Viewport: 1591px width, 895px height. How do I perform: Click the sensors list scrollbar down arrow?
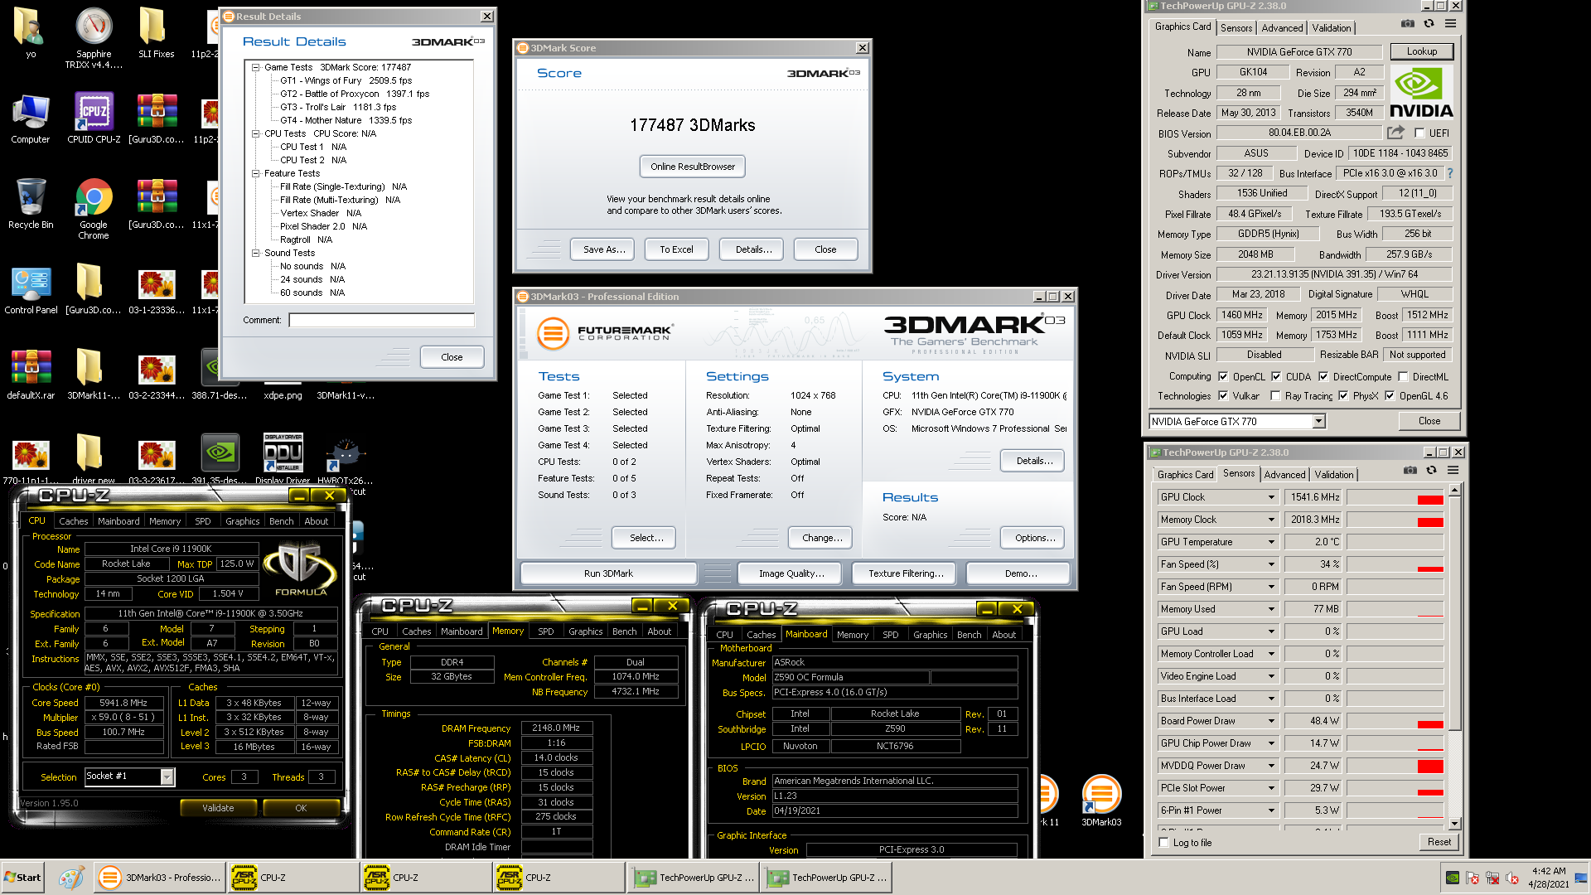point(1454,824)
